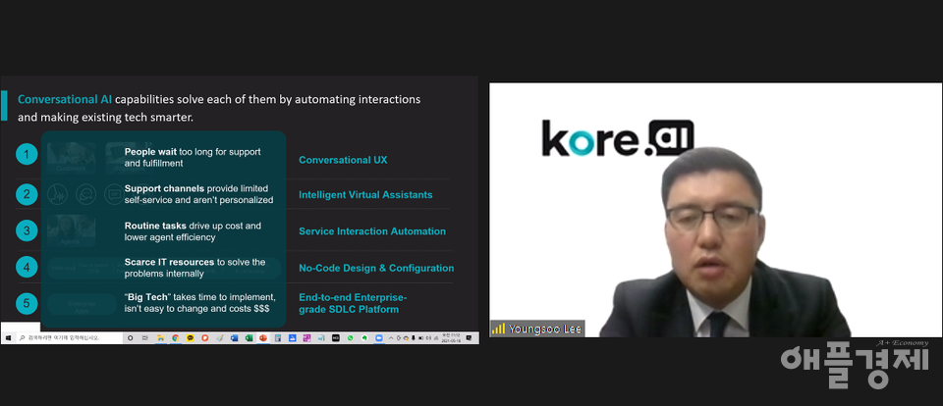Viewport: 943px width, 406px height.
Task: Switch to Microsoft Word in taskbar
Action: (x=234, y=337)
